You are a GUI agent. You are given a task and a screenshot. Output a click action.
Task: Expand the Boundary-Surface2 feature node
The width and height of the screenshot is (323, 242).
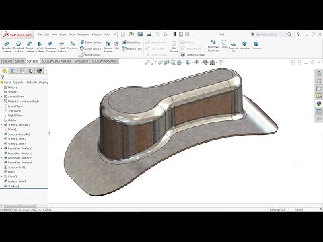click(x=2, y=149)
